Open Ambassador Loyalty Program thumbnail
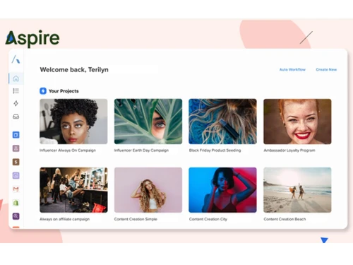Viewport: 353px width, 265px height. [297, 122]
